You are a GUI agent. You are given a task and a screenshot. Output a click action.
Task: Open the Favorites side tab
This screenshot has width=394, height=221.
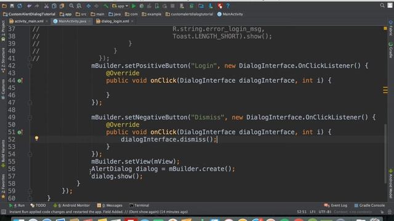tap(3, 186)
